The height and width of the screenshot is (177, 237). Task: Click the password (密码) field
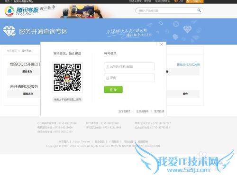click(129, 78)
